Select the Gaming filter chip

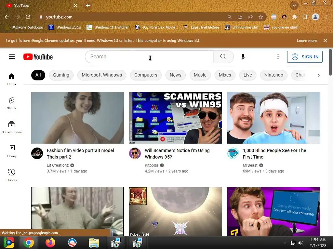(x=61, y=75)
